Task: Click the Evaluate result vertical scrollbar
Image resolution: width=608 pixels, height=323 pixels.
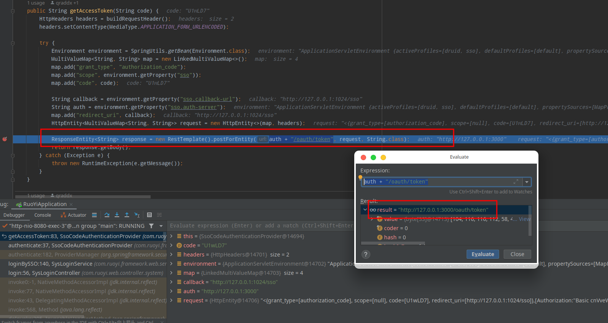Action: 530,221
